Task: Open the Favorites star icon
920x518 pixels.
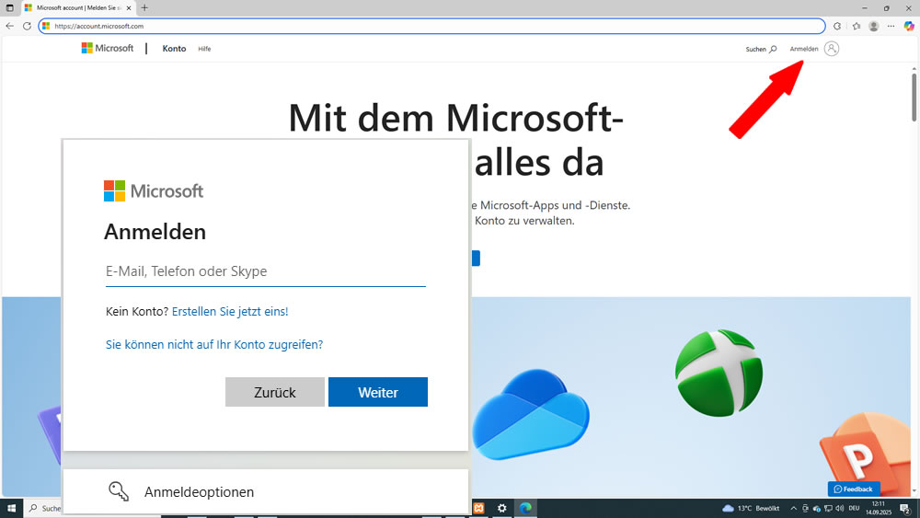Action: click(857, 26)
